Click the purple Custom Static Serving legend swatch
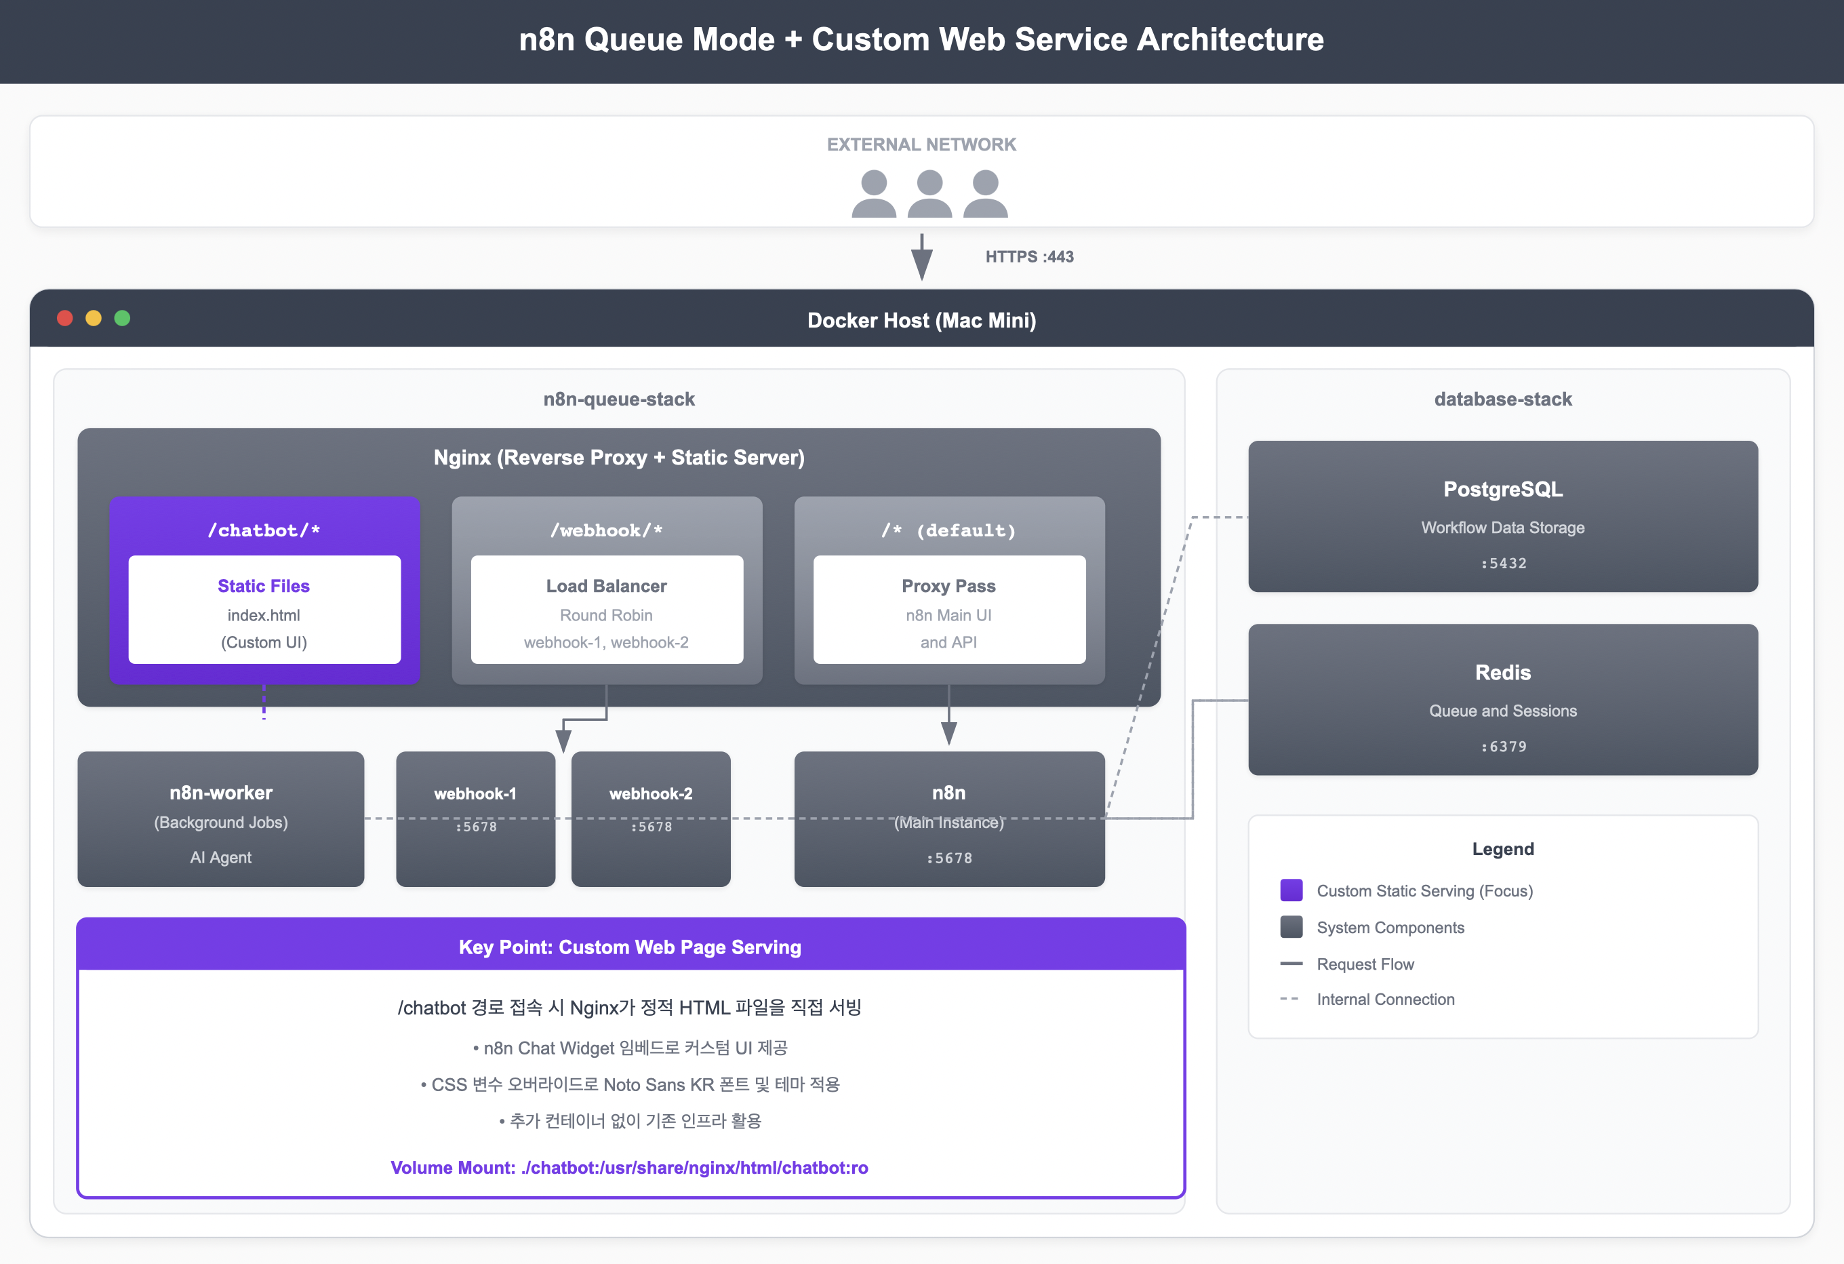This screenshot has width=1844, height=1264. (1291, 890)
